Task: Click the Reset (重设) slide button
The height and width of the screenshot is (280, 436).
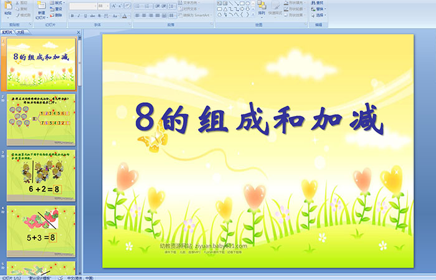Action: (x=57, y=9)
